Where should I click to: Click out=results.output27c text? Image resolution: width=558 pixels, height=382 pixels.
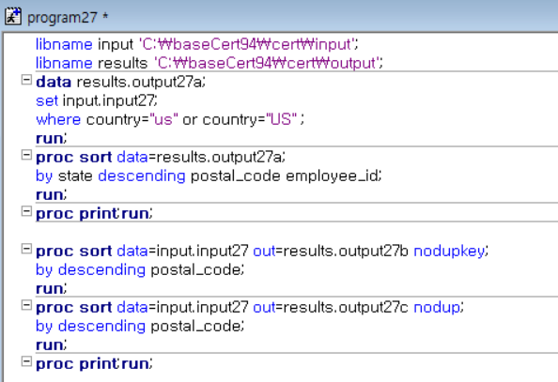tap(331, 307)
